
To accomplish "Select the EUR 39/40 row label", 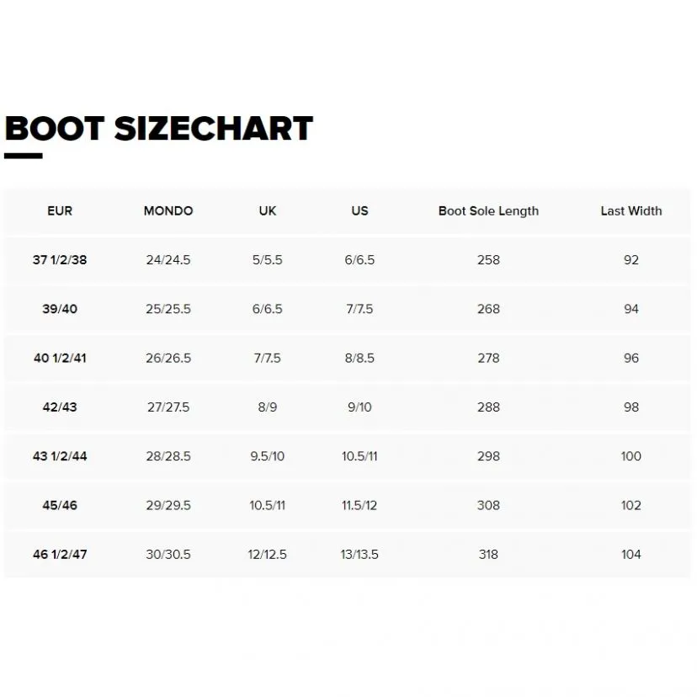I will tap(60, 309).
